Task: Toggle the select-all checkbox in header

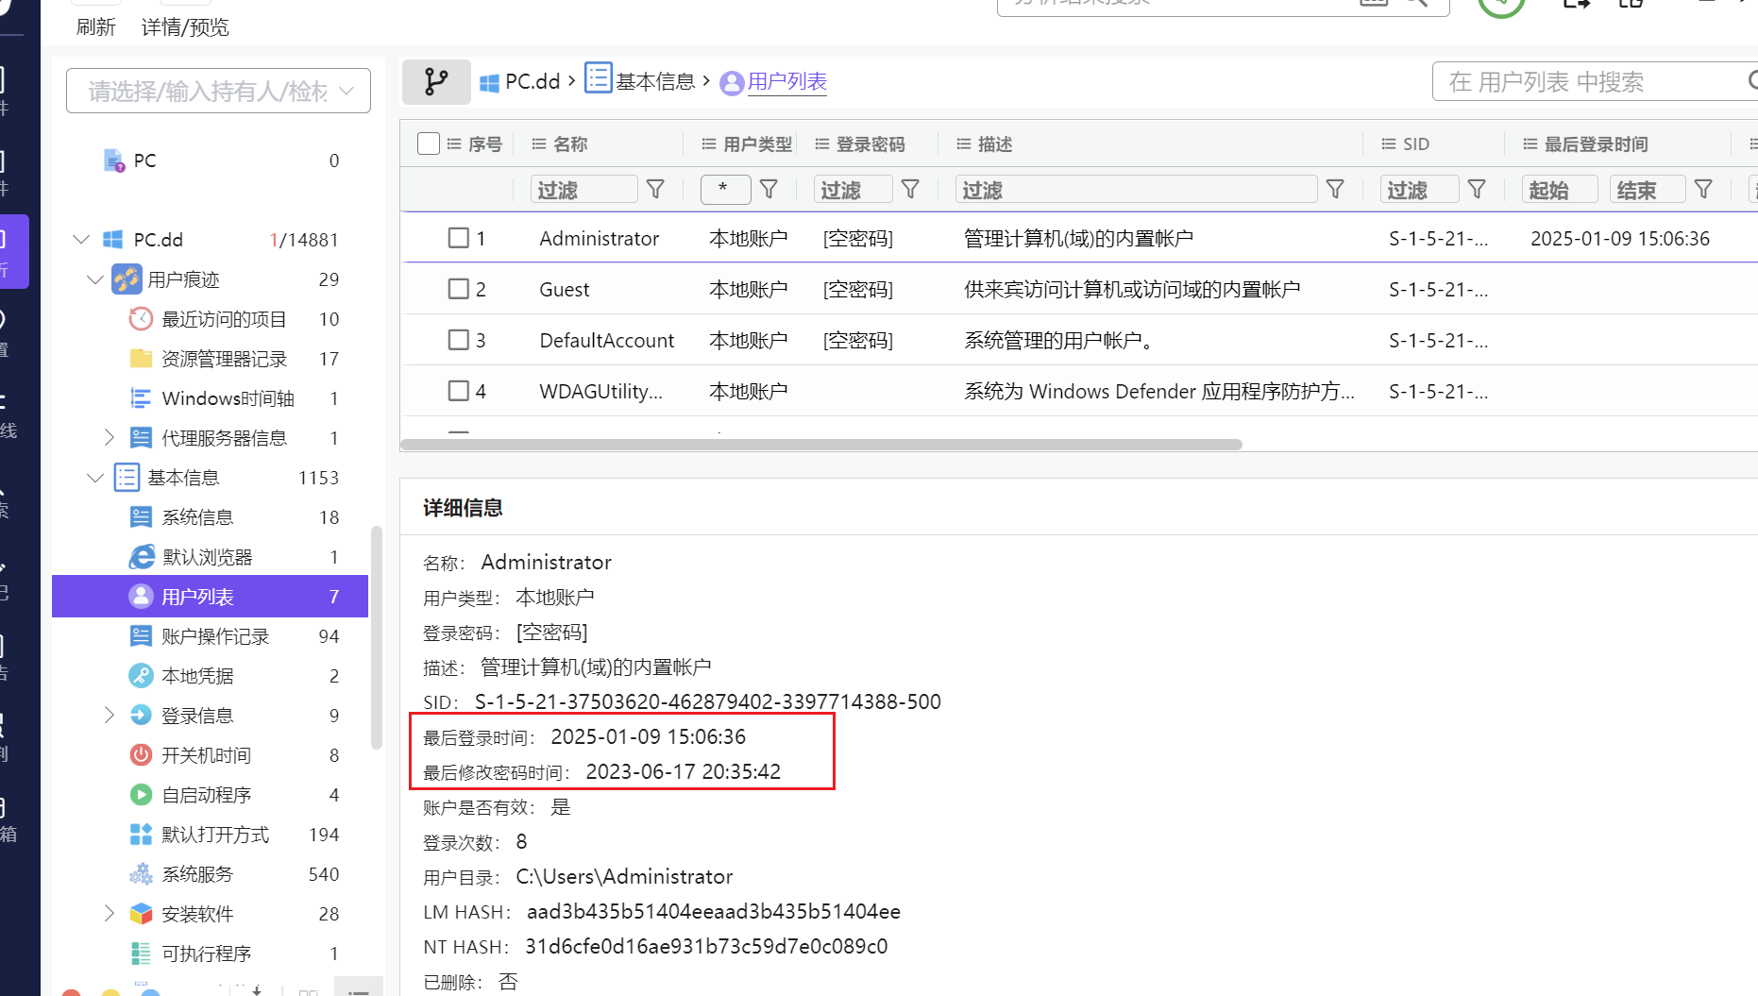Action: click(429, 143)
